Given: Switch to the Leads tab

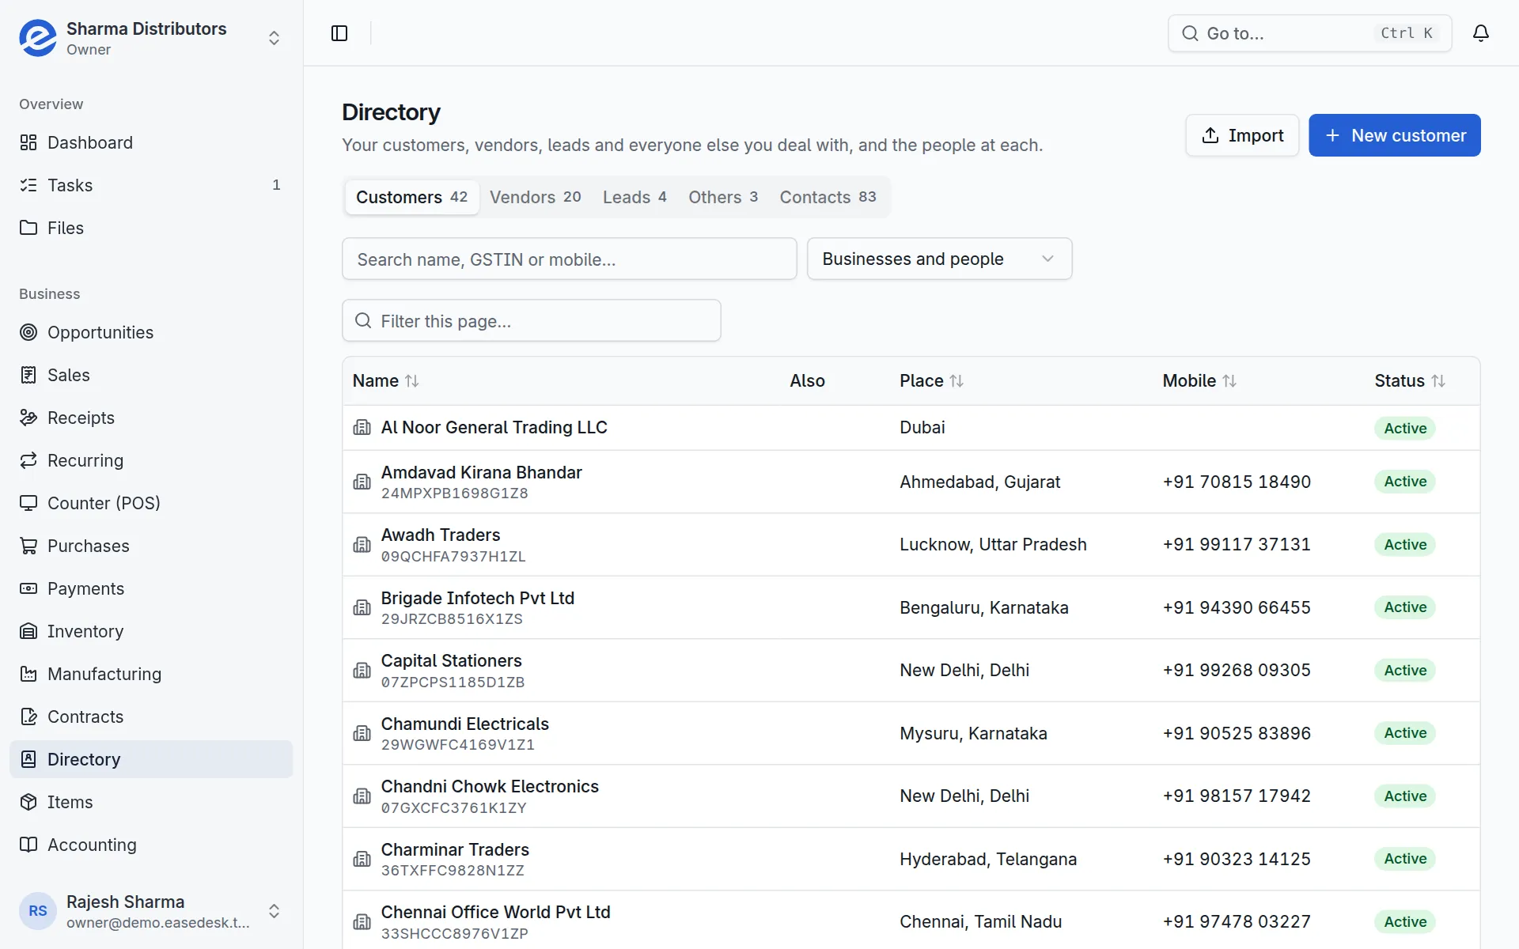Looking at the screenshot, I should [634, 197].
